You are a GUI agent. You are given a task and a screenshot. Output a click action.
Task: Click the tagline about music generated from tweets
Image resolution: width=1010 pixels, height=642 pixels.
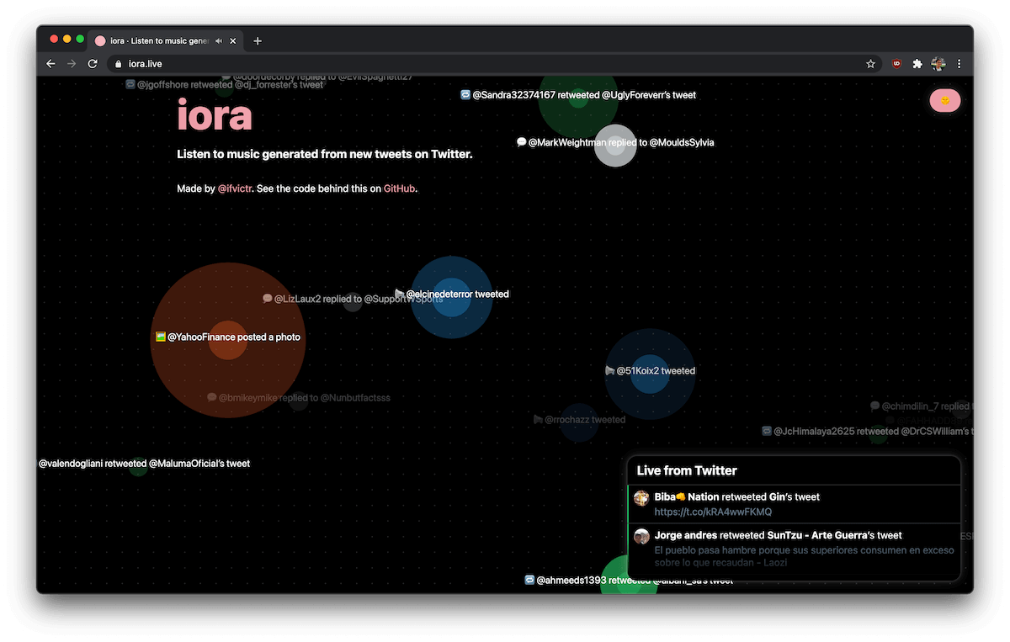(x=325, y=154)
